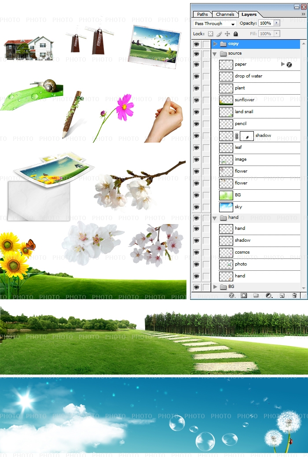This screenshot has width=308, height=457.
Task: Toggle visibility of the sky layer
Action: 196,207
